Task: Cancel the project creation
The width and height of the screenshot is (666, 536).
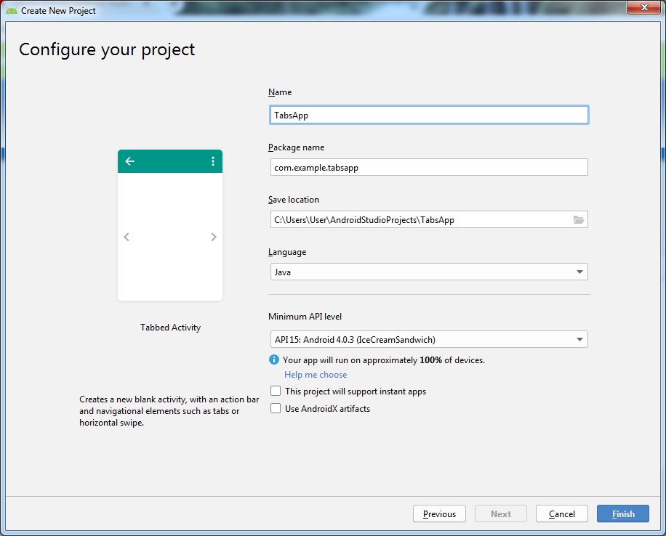Action: point(561,513)
